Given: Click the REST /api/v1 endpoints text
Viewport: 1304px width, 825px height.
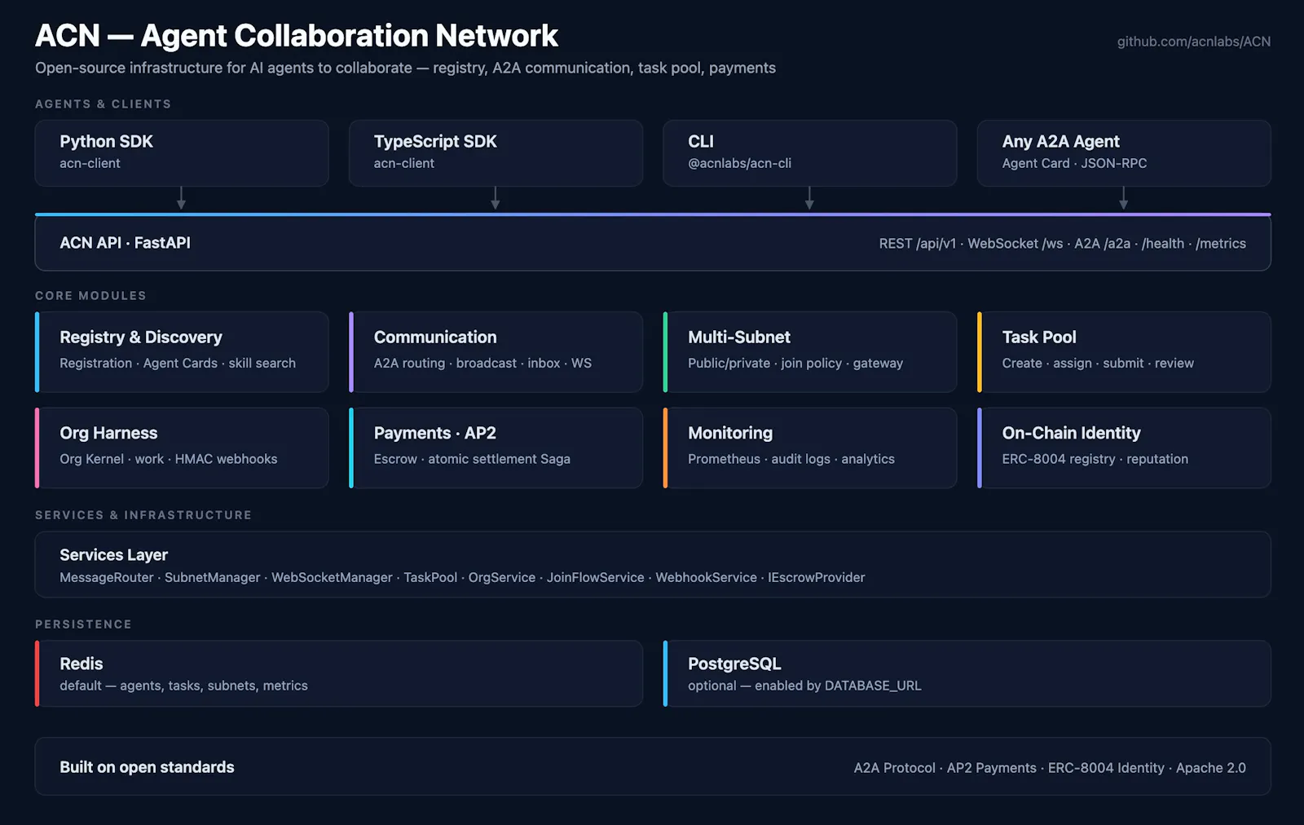Looking at the screenshot, I should point(1062,244).
